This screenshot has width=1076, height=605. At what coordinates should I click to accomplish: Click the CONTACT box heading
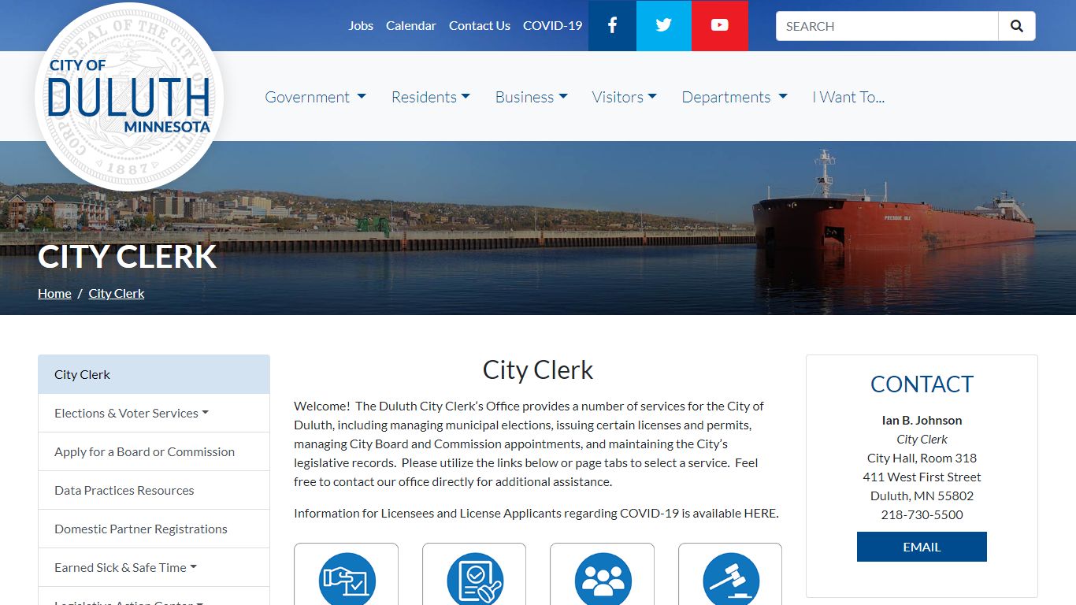(x=922, y=384)
